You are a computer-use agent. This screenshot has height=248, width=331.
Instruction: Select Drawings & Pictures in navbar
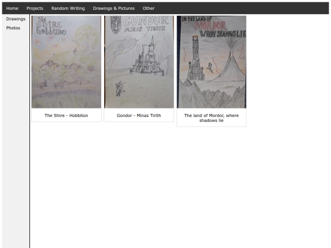[x=114, y=8]
